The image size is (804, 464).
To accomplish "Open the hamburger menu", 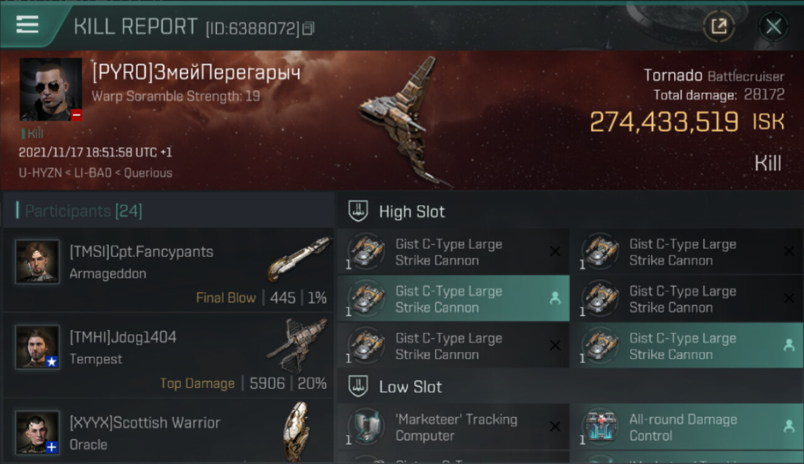I will (27, 25).
